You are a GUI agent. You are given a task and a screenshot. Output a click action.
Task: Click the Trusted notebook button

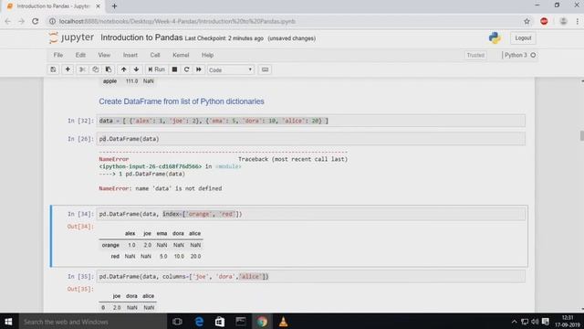pyautogui.click(x=475, y=55)
